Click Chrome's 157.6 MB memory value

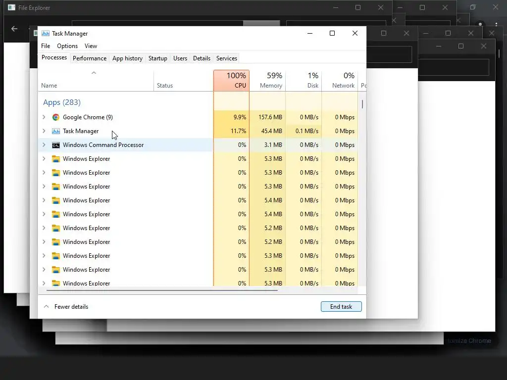point(270,117)
